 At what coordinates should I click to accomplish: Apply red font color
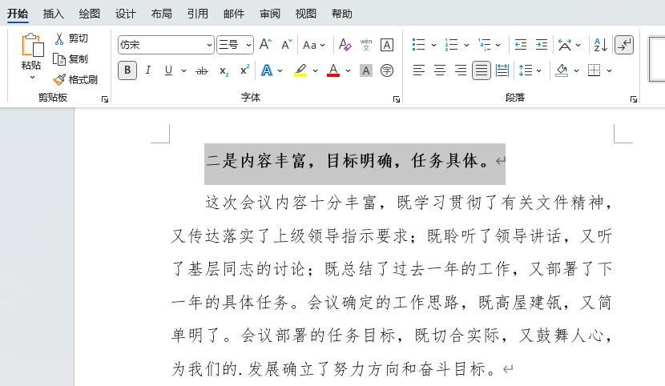click(x=334, y=70)
